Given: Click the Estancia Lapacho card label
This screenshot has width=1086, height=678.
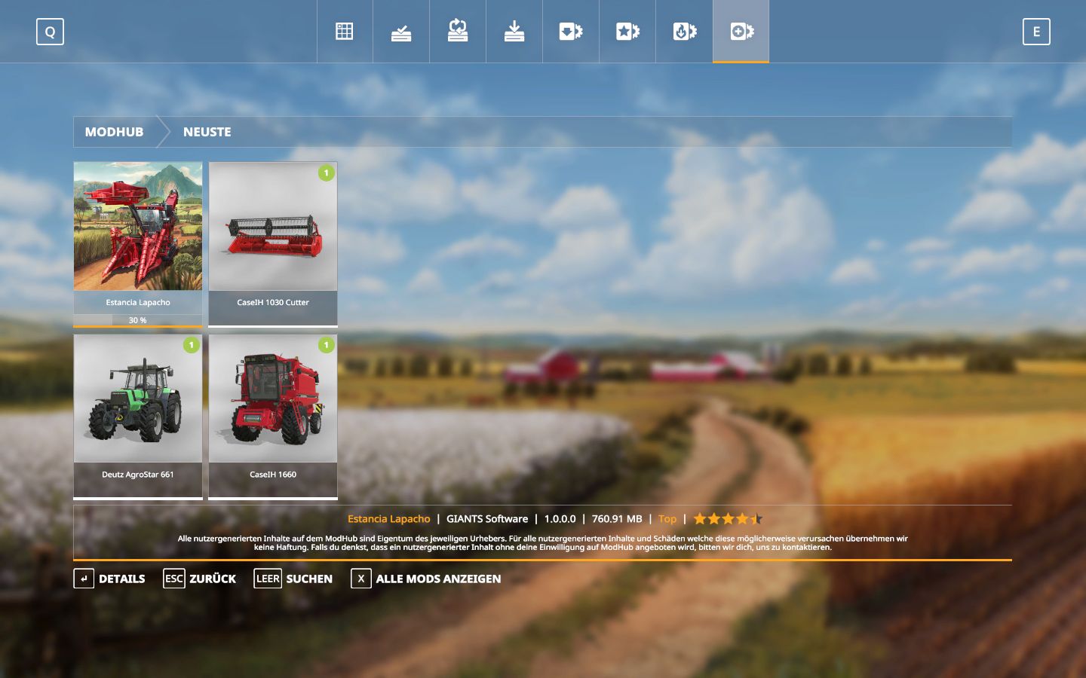Looking at the screenshot, I should pos(138,302).
